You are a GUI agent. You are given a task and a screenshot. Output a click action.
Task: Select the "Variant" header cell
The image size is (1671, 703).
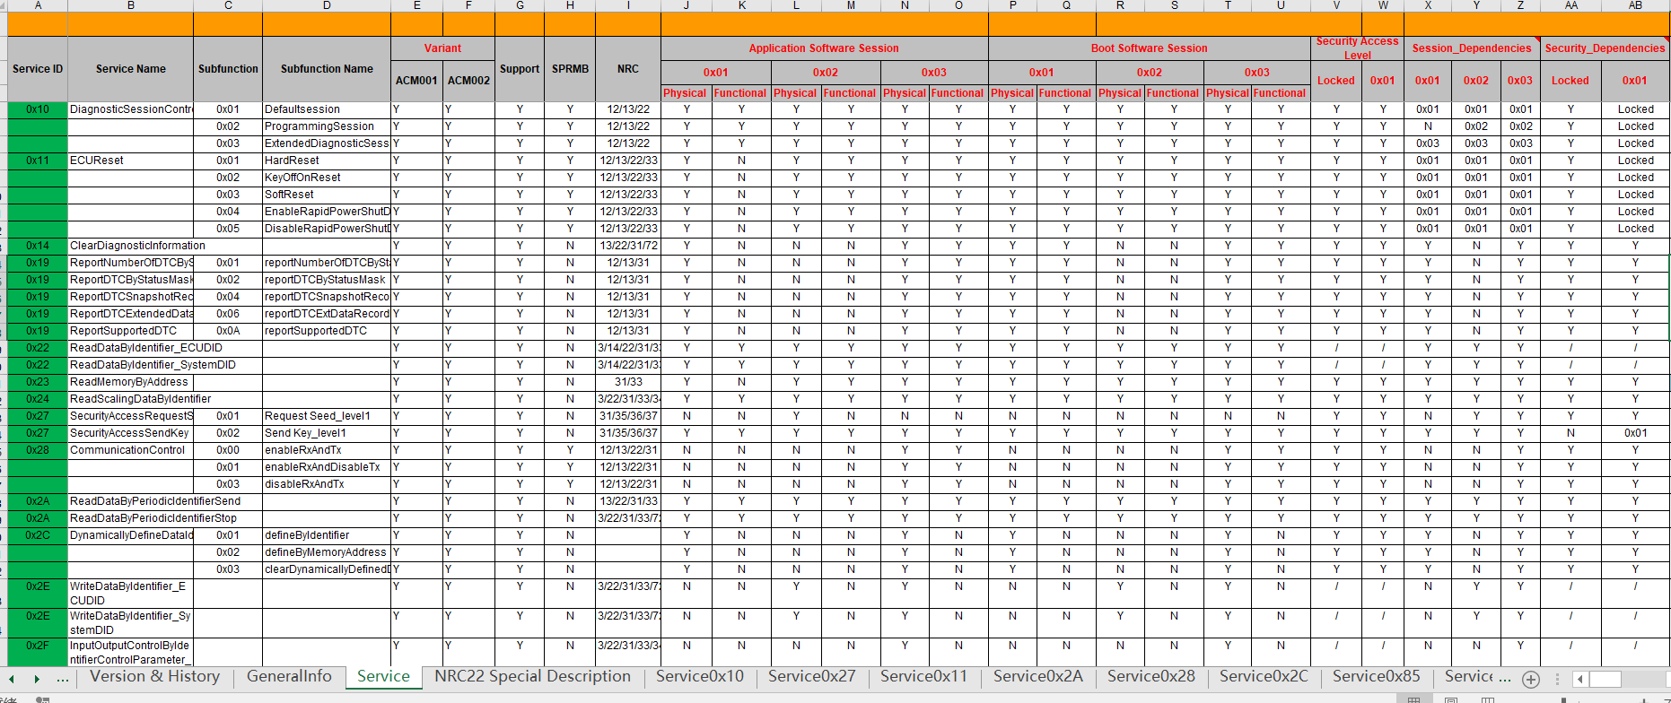442,48
